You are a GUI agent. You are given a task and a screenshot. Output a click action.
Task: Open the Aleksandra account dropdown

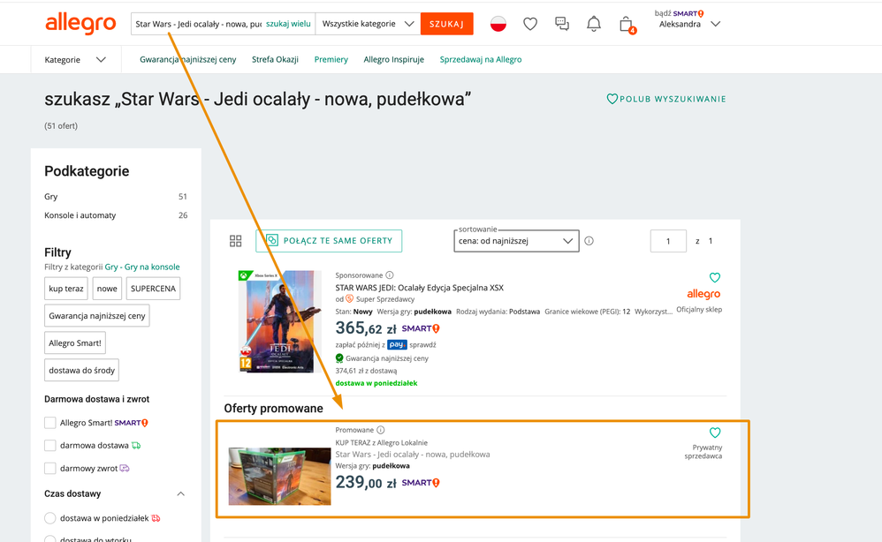(x=688, y=24)
